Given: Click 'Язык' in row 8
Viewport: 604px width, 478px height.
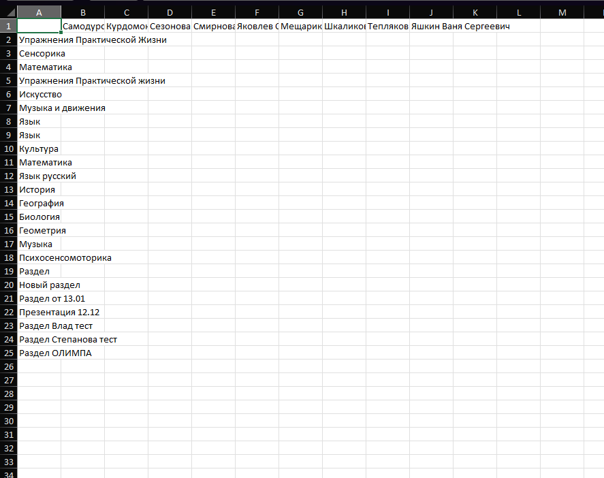Looking at the screenshot, I should (30, 121).
